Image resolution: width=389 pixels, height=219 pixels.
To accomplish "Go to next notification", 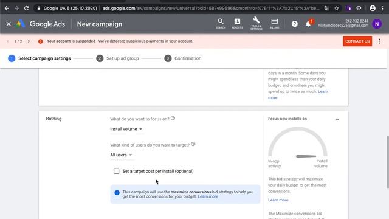I will 29,41.
